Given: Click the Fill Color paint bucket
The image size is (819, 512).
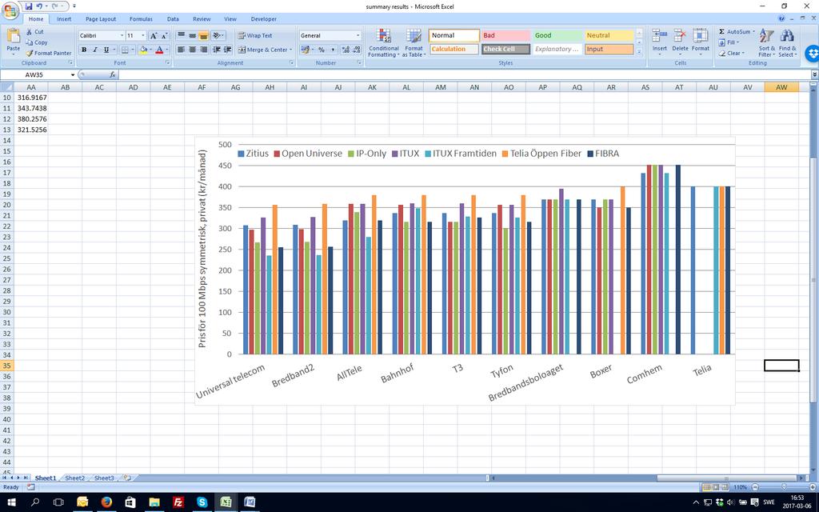Looking at the screenshot, I should coord(143,50).
